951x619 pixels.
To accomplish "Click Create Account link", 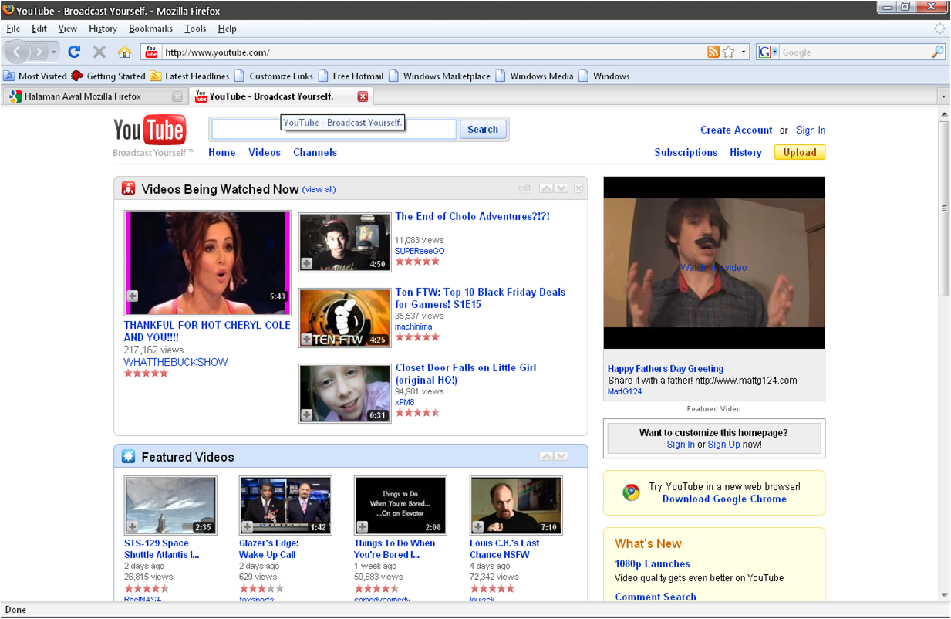I will (736, 130).
